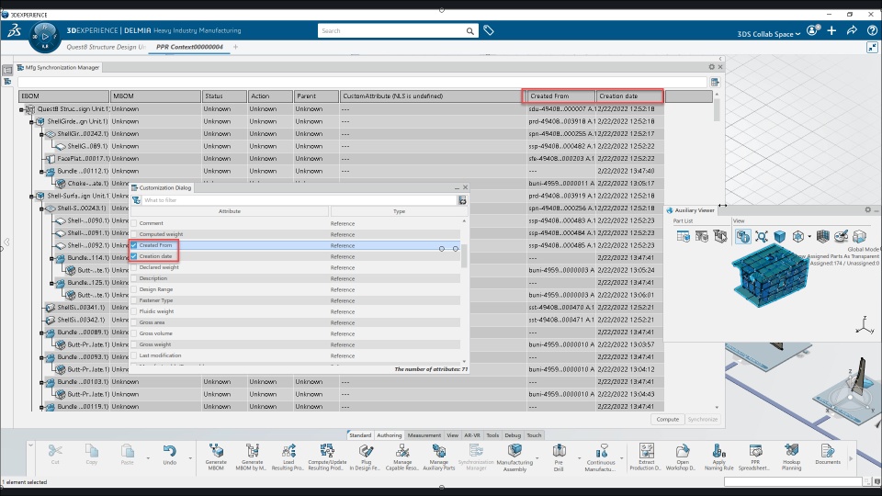Click the Continuous Manufacturing icon
Screen dimensions: 882x496
(601, 451)
